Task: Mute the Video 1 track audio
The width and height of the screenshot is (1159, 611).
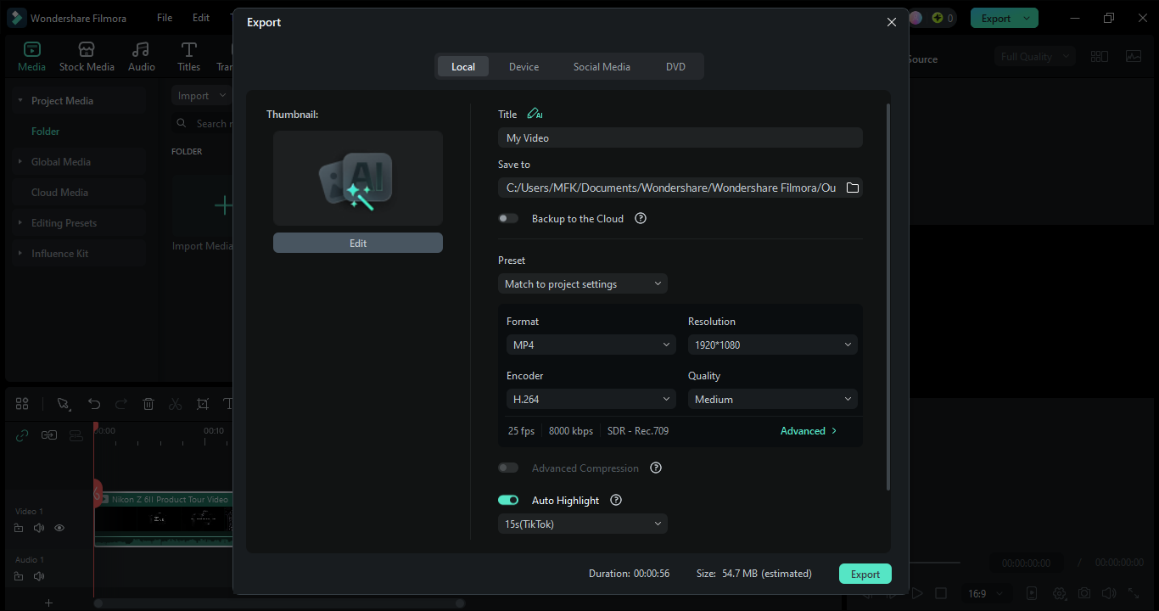Action: pyautogui.click(x=39, y=528)
